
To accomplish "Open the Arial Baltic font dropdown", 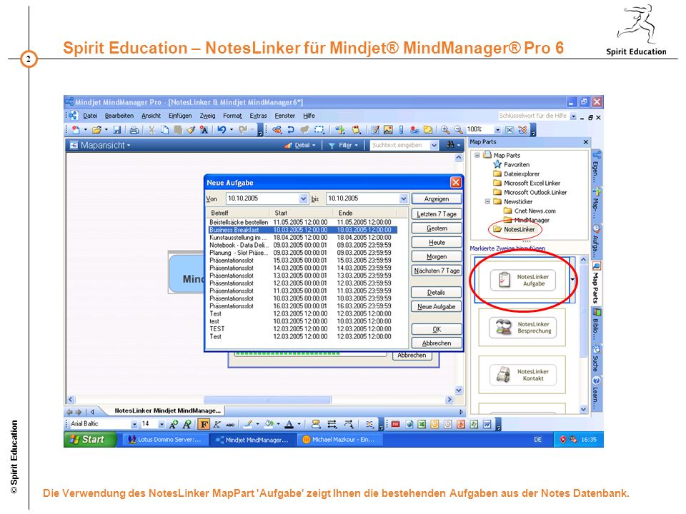I will tap(134, 424).
